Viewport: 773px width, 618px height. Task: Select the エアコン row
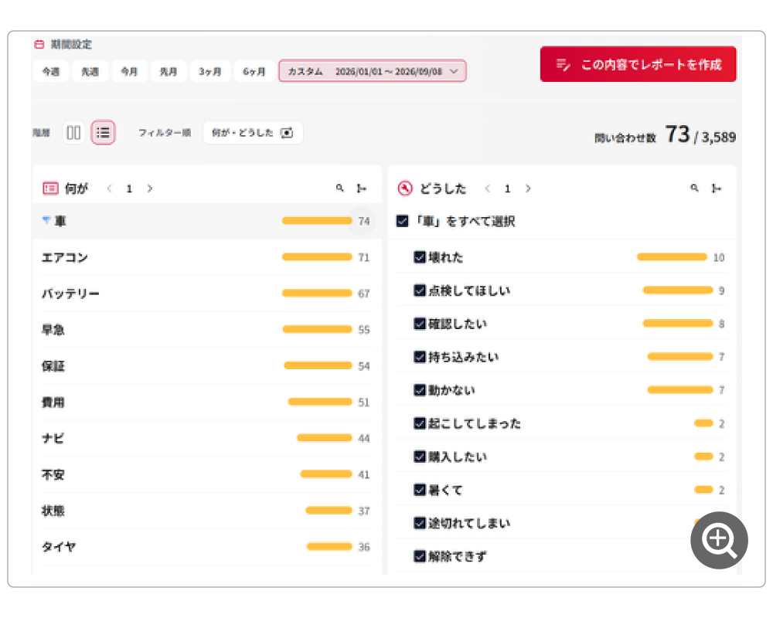[x=207, y=257]
